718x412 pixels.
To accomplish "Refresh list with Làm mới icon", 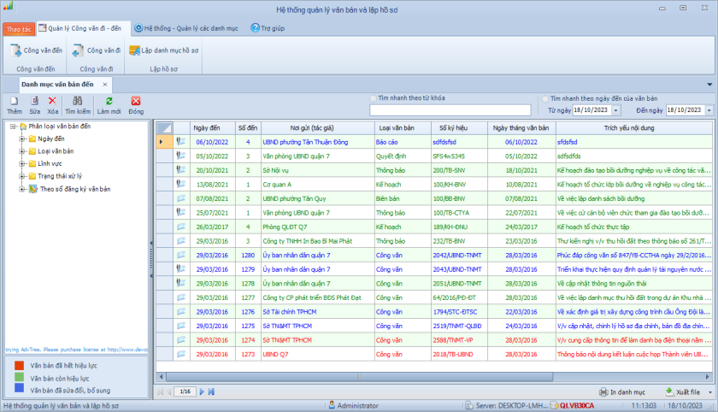I will [109, 101].
